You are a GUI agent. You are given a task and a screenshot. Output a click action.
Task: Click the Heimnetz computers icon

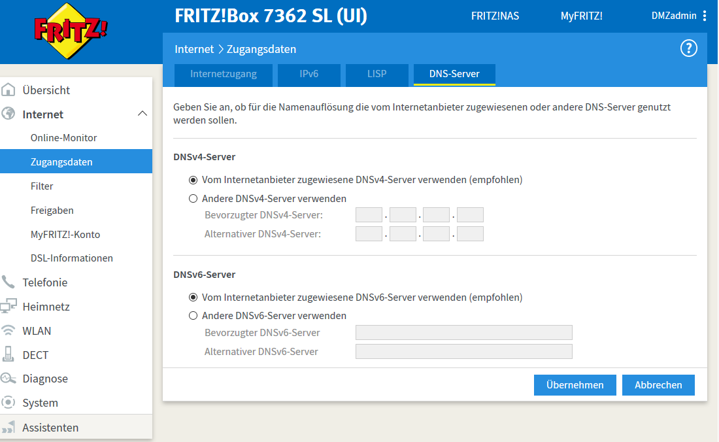8,306
